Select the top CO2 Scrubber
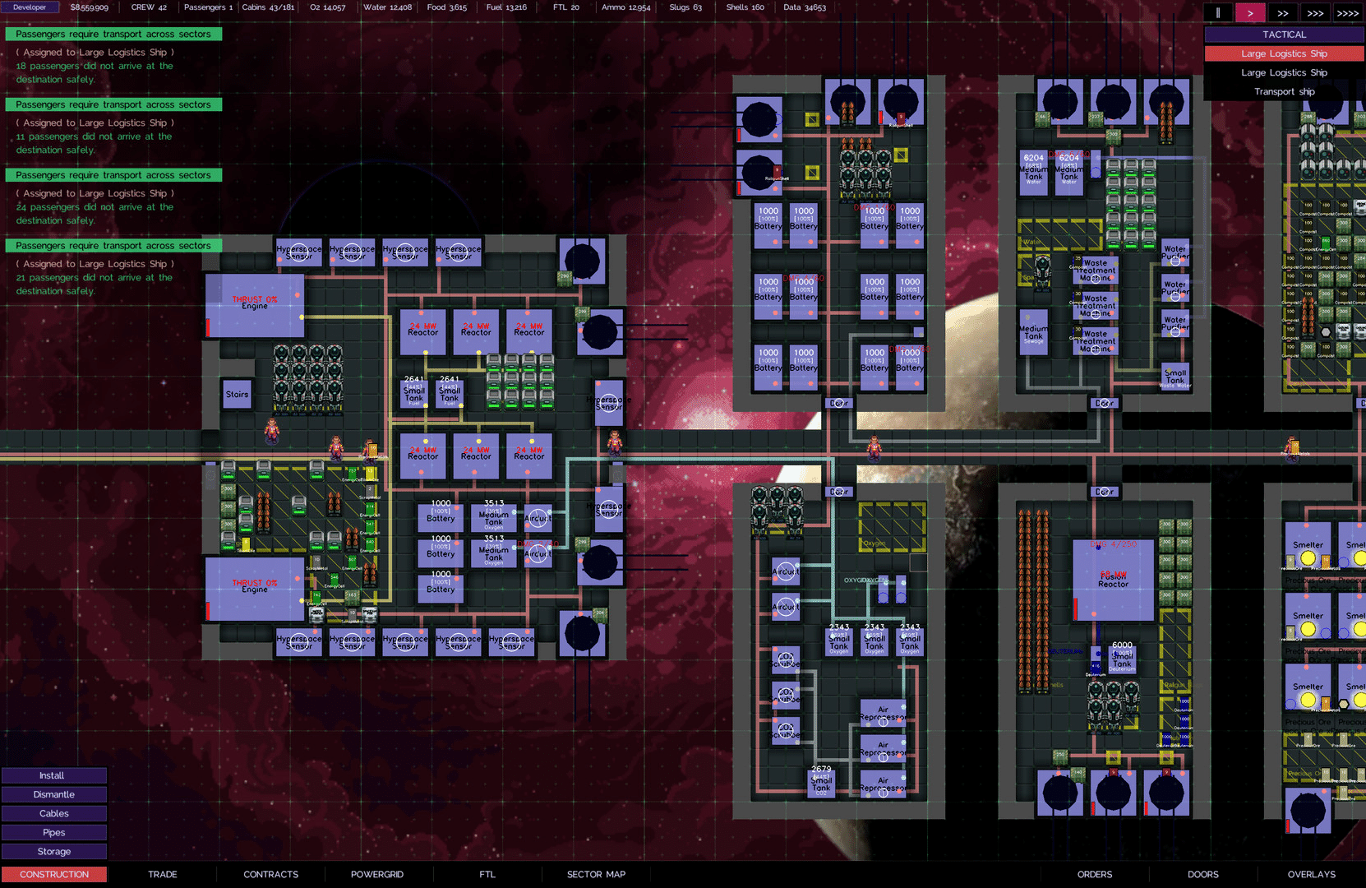The width and height of the screenshot is (1366, 888). pos(786,659)
